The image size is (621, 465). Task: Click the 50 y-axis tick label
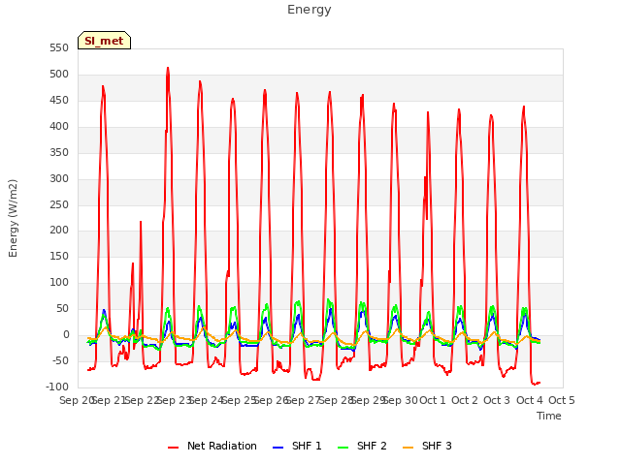62,308
